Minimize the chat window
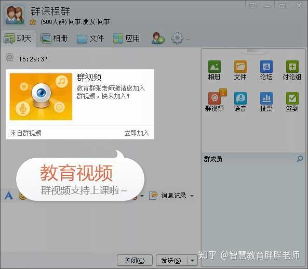This screenshot has width=308, height=269. pos(267,6)
